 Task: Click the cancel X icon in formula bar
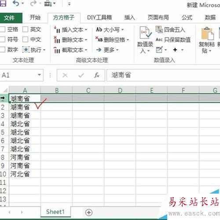point(65,75)
